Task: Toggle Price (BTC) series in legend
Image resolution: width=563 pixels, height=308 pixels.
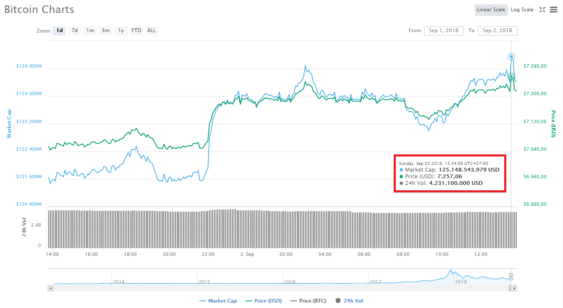Action: (x=308, y=301)
